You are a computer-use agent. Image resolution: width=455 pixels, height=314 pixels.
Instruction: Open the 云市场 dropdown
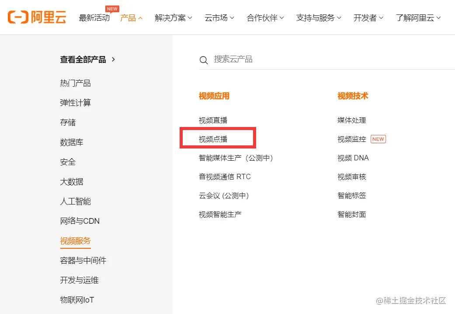(219, 18)
